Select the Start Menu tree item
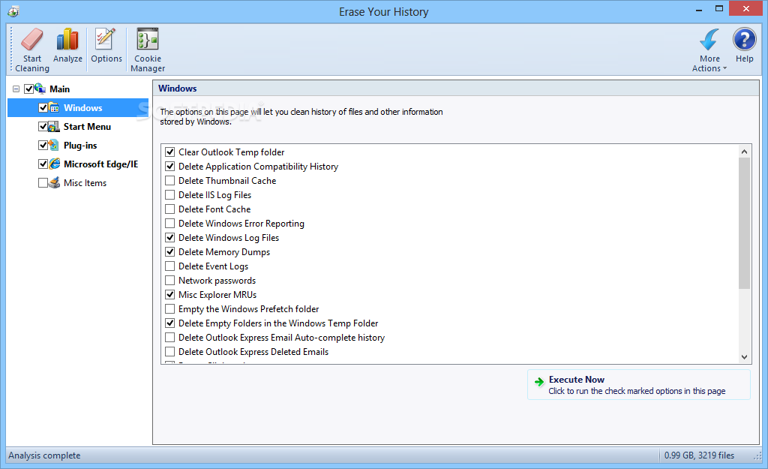768x469 pixels. 87,126
